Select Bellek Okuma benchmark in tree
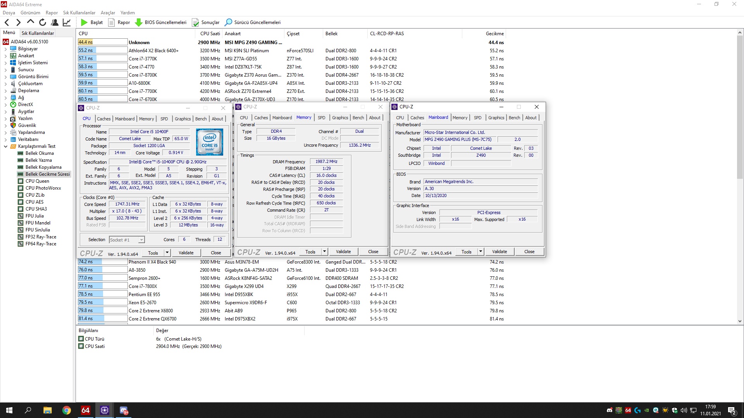Screen dimensions: 744x418 40,153
